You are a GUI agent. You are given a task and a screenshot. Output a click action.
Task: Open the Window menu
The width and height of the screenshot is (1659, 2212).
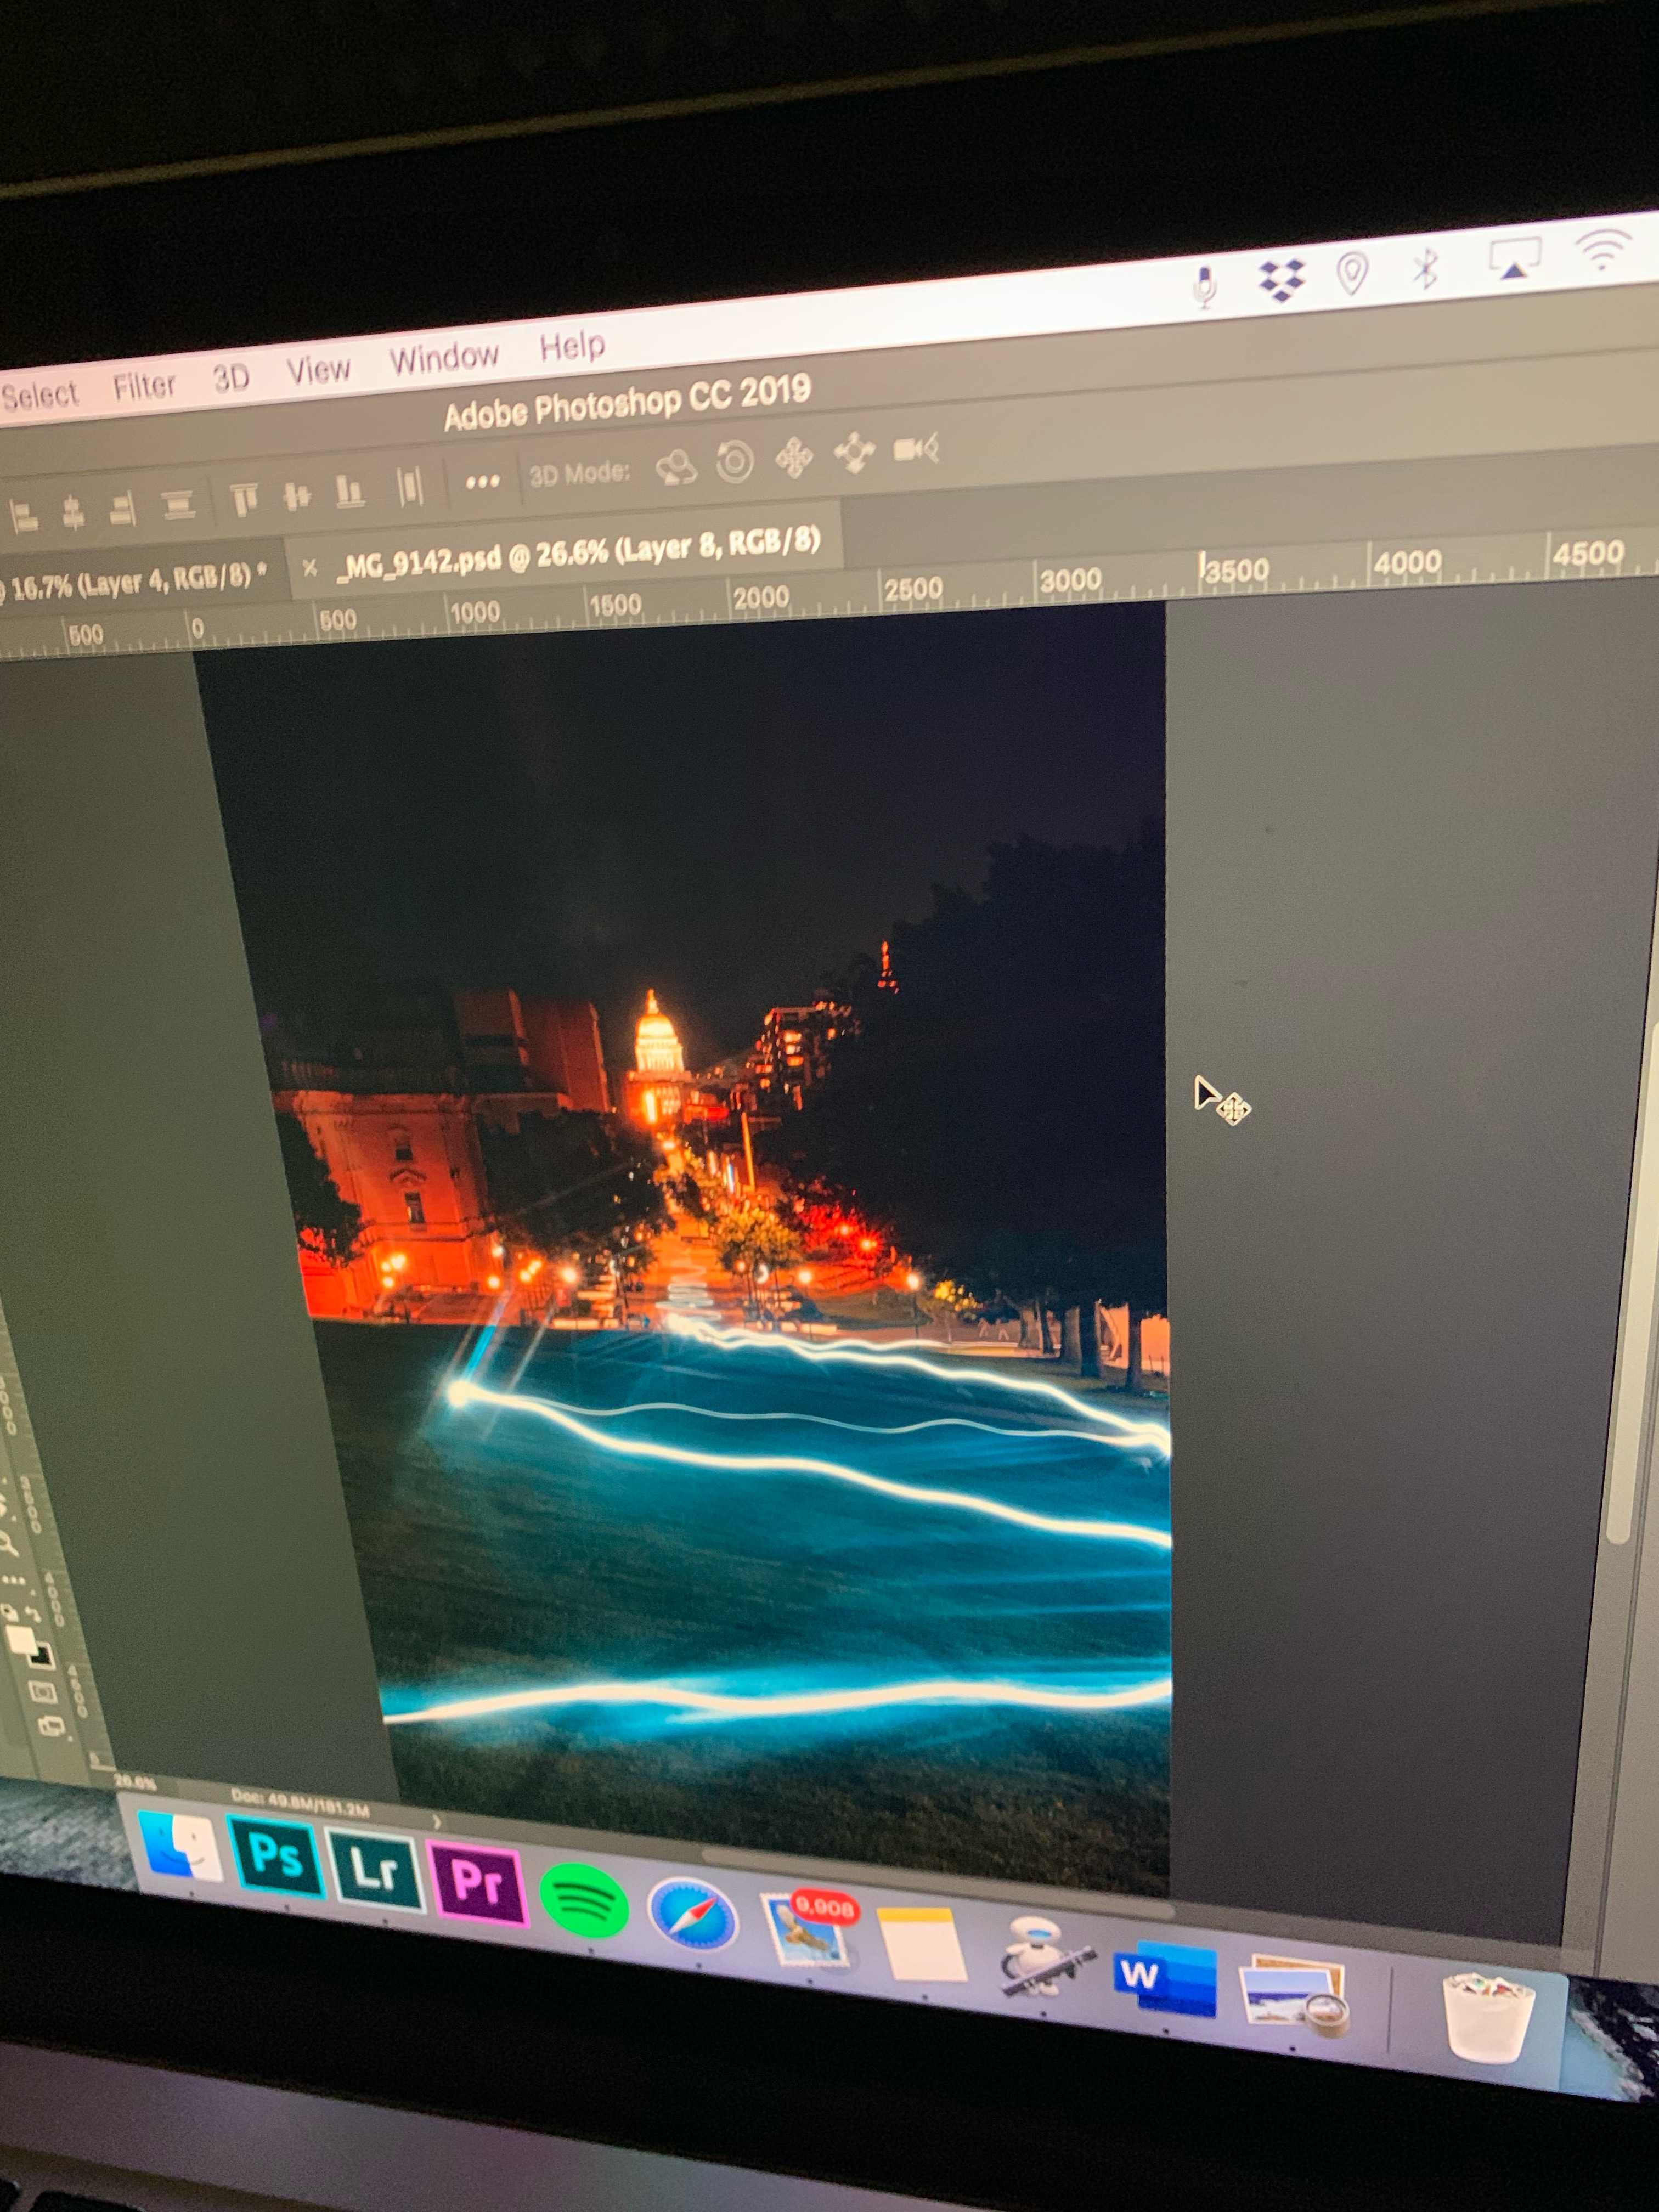click(444, 357)
